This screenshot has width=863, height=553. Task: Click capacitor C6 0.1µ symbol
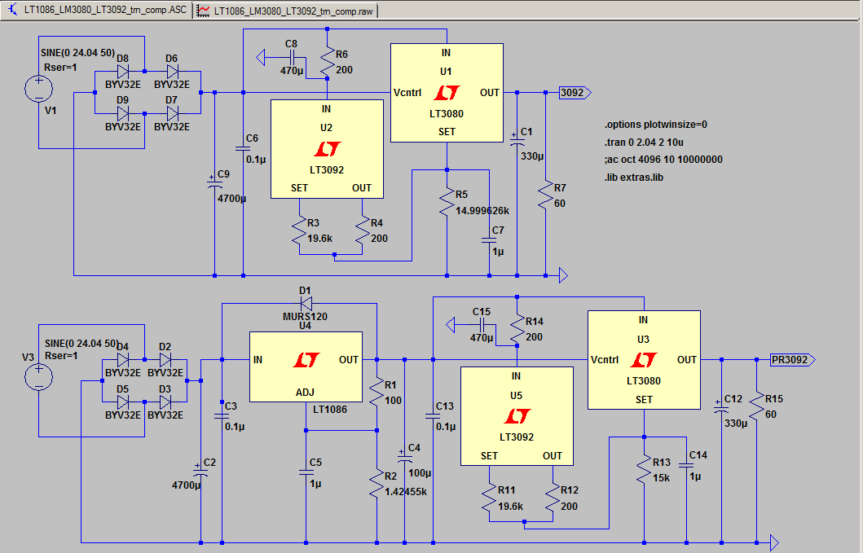(x=243, y=148)
